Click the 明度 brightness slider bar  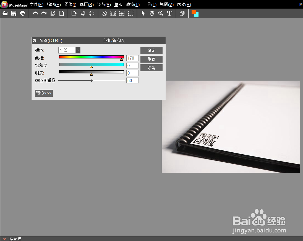coord(92,72)
